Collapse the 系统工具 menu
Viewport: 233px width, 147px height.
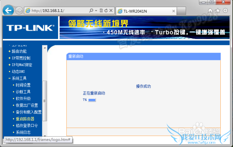pos(19,78)
